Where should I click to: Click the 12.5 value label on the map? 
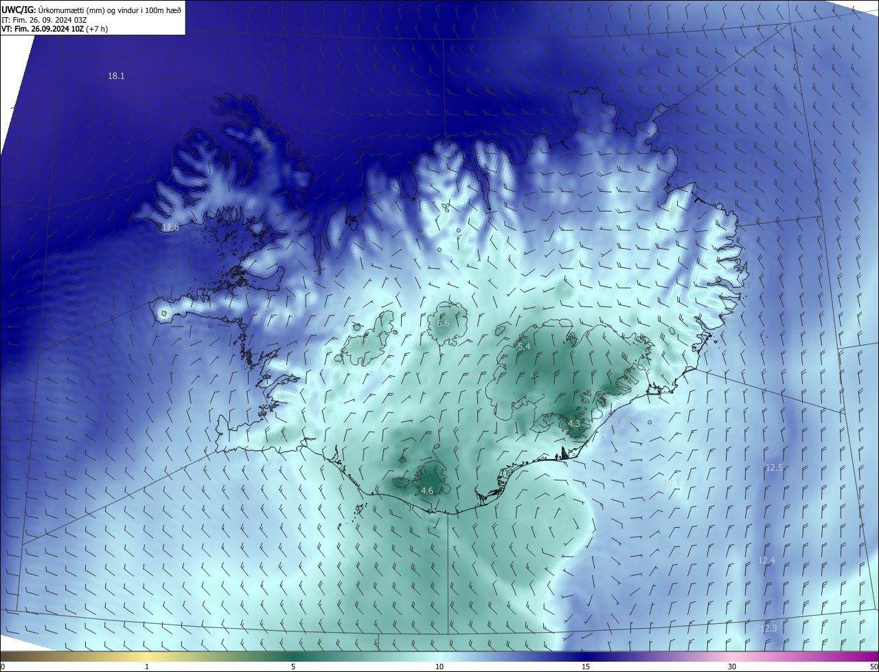tap(774, 467)
